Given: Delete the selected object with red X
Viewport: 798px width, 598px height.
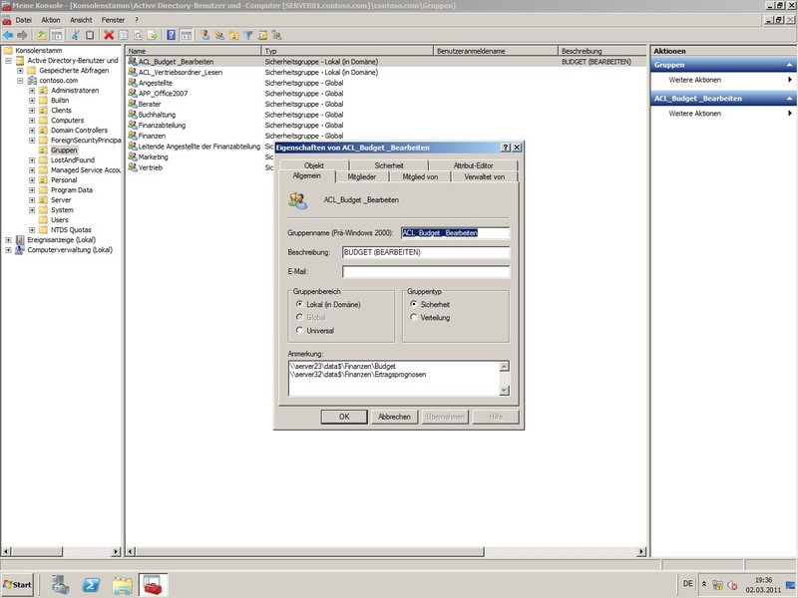Looking at the screenshot, I should tap(109, 35).
